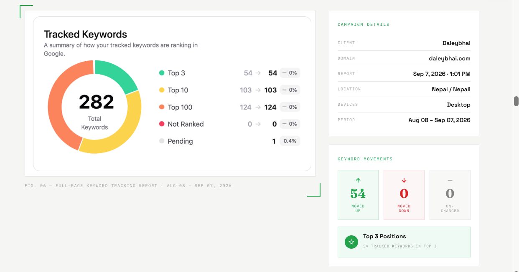Click the 0% badge in Not Ranked row
The width and height of the screenshot is (519, 272).
click(290, 124)
